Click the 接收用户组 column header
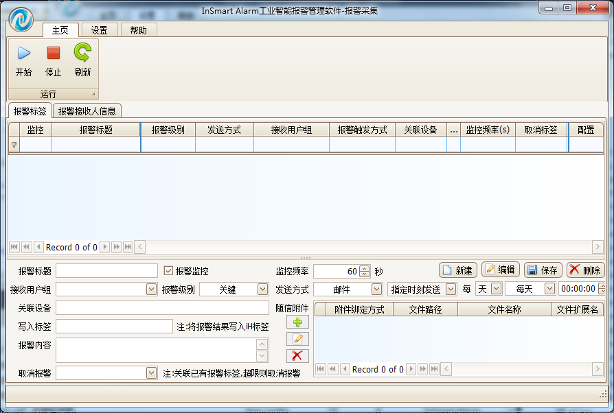614x413 pixels. pyautogui.click(x=292, y=130)
